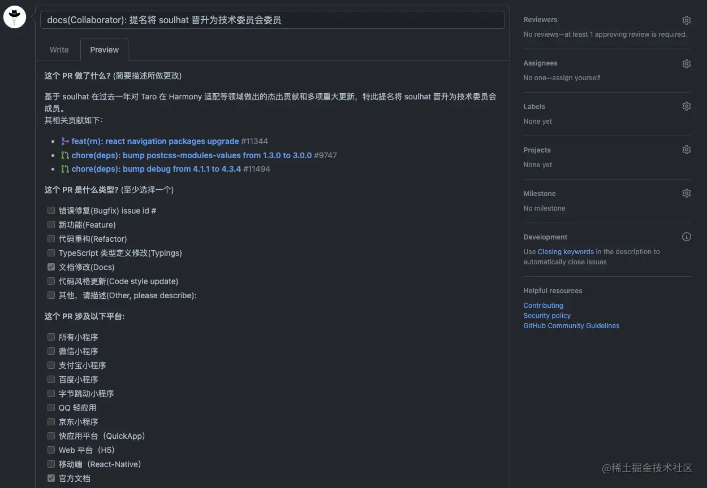
Task: Check 字节跳动小程序 checkbox
Action: point(51,393)
